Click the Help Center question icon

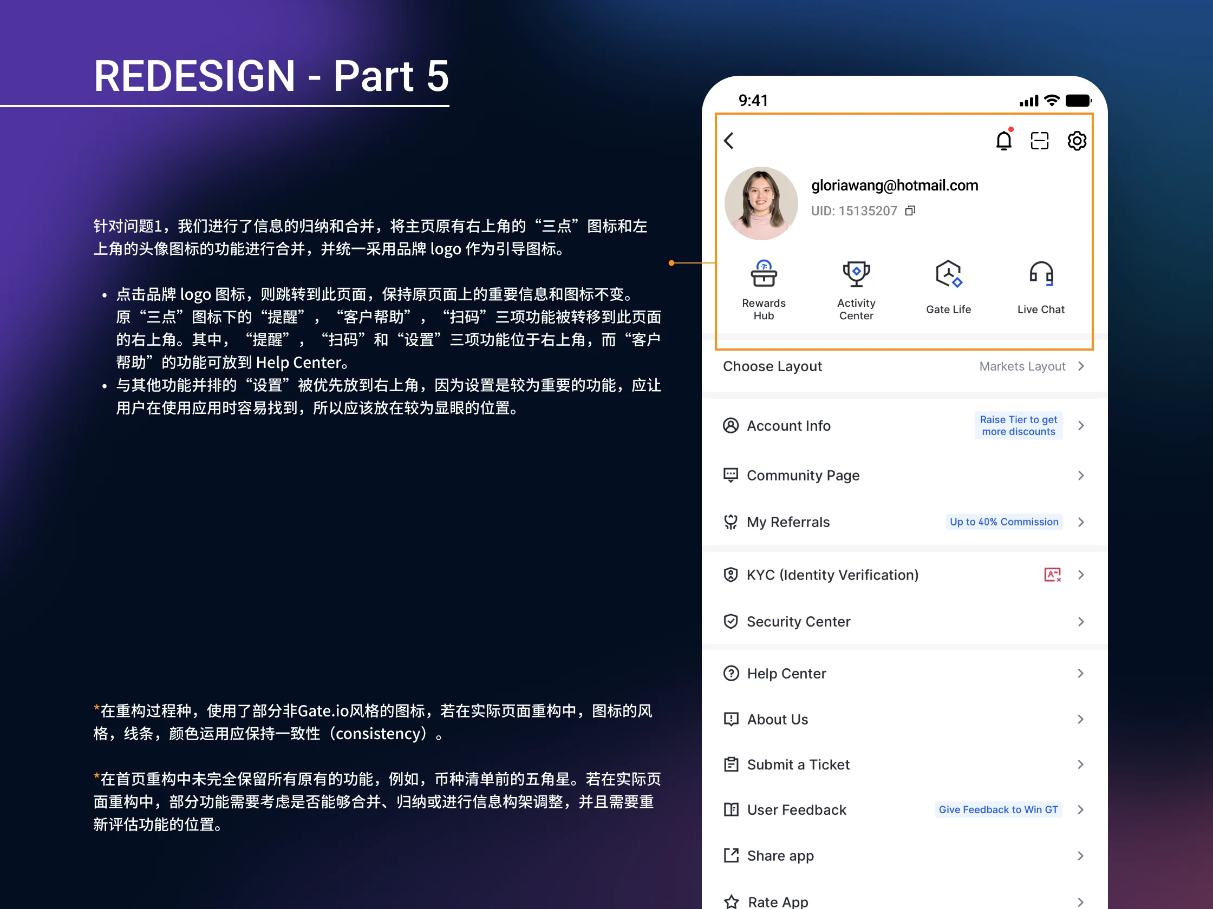pyautogui.click(x=731, y=674)
